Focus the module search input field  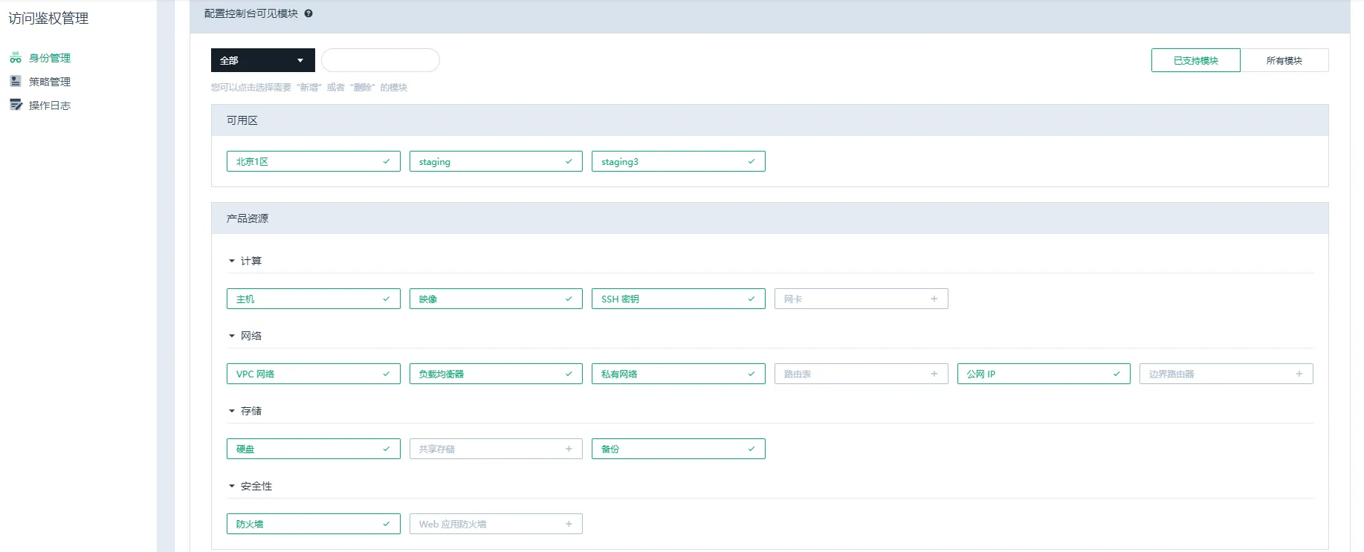pos(381,60)
